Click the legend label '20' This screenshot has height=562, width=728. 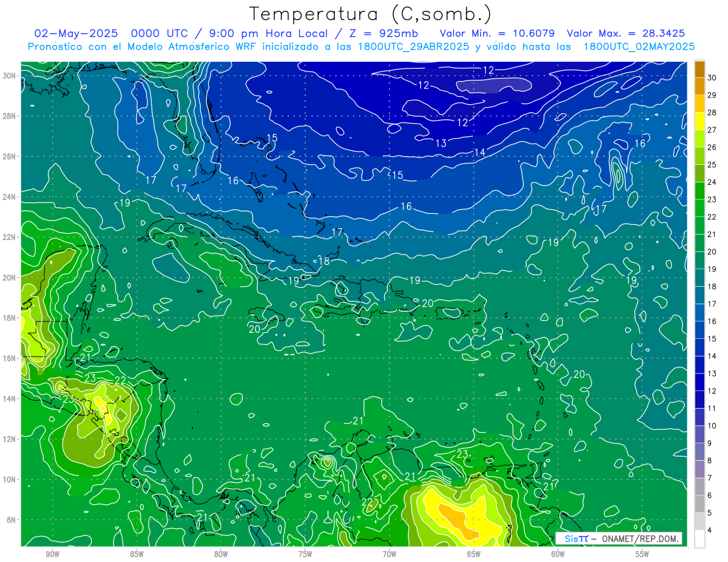(x=712, y=252)
